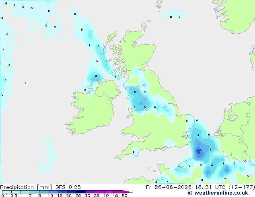Viewport: 255px width, 197px height.
Task: Click the legend scale label '0.1'
Action: coord(4,195)
